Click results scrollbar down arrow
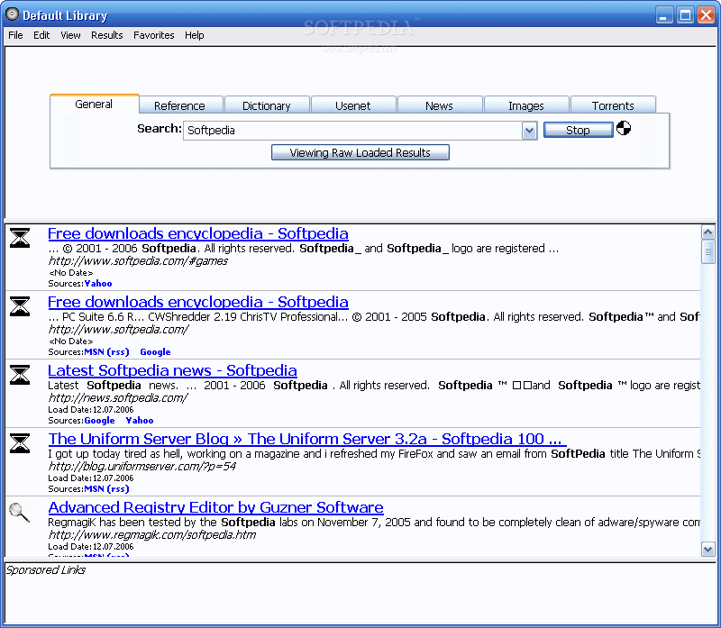721x628 pixels. [708, 549]
